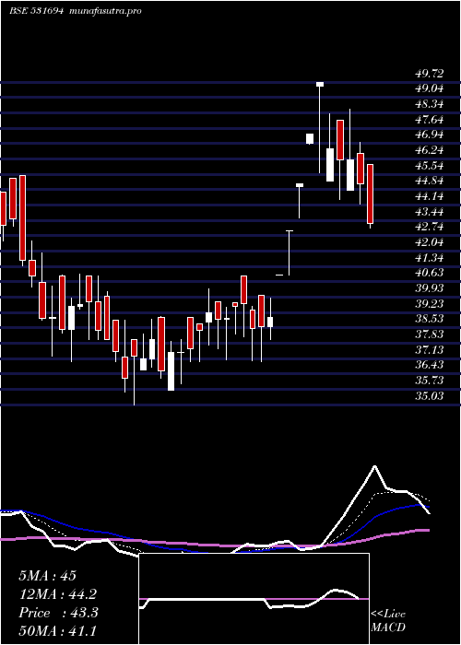This screenshot has width=461, height=645.
Task: Select the 48.34 price level label
Action: point(430,104)
